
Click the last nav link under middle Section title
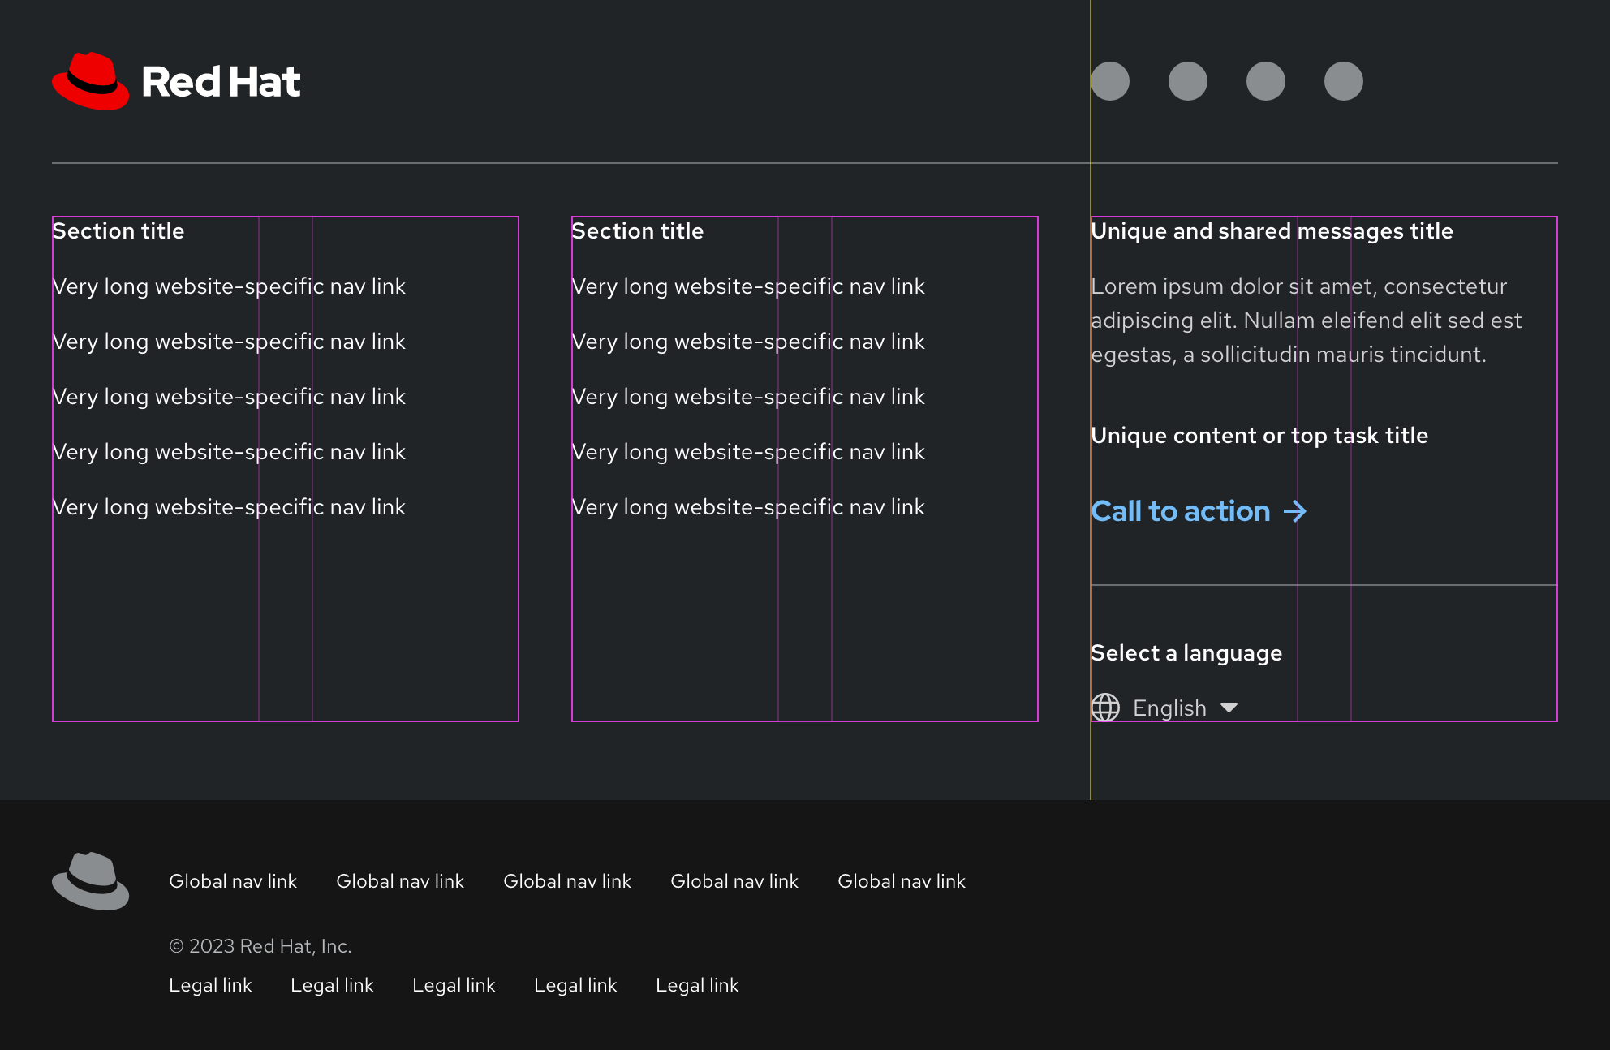(x=748, y=506)
